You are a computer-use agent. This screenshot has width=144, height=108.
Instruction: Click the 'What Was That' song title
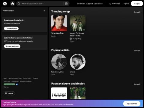[58, 33]
